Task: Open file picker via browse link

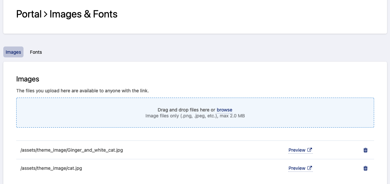Action: (x=224, y=110)
